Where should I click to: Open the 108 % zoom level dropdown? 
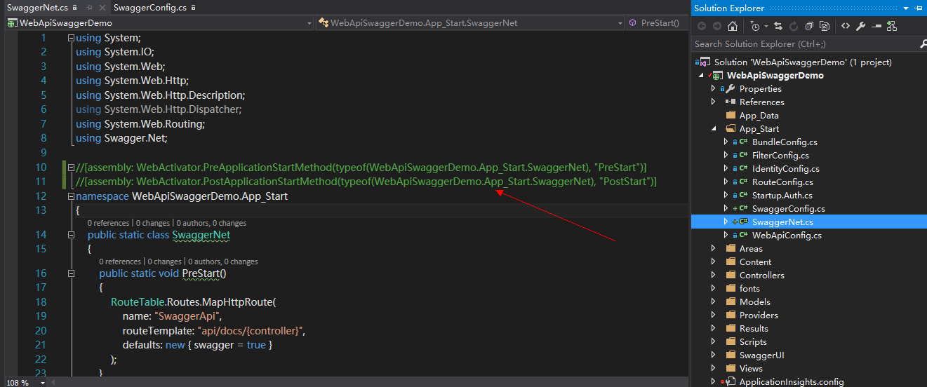point(43,383)
